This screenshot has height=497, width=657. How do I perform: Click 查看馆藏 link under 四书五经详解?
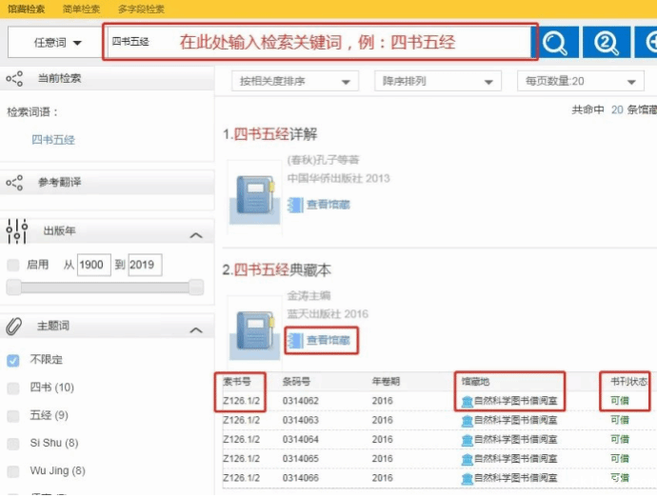[327, 205]
